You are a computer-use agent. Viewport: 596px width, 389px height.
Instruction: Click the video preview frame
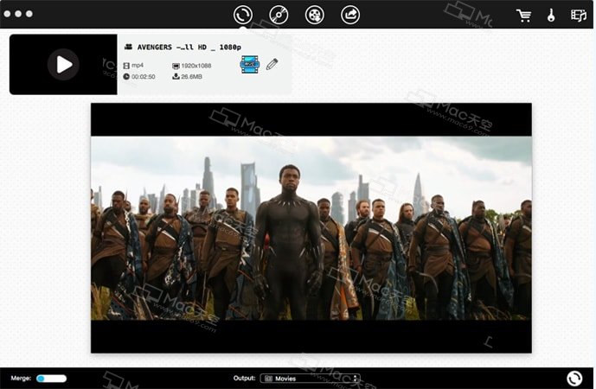pos(311,228)
